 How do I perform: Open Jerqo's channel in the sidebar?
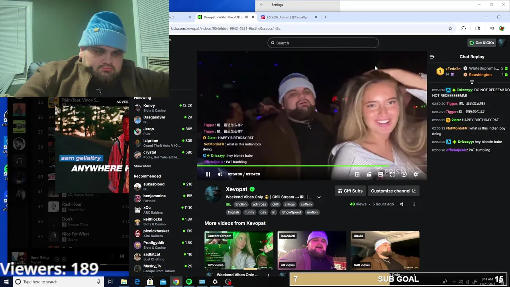click(163, 131)
